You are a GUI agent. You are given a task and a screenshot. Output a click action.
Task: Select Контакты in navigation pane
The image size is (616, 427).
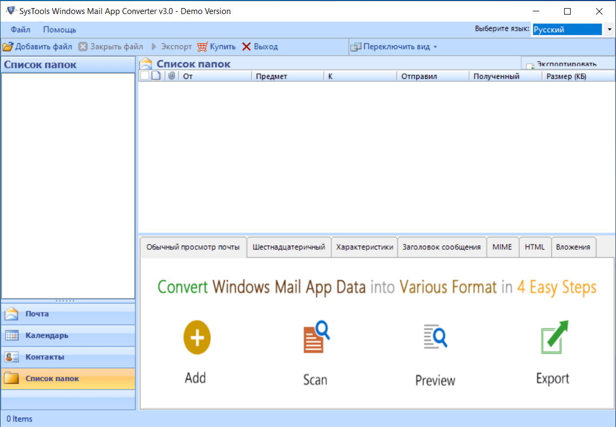[69, 357]
